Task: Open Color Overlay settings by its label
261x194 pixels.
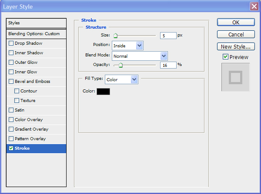Action: (29, 120)
